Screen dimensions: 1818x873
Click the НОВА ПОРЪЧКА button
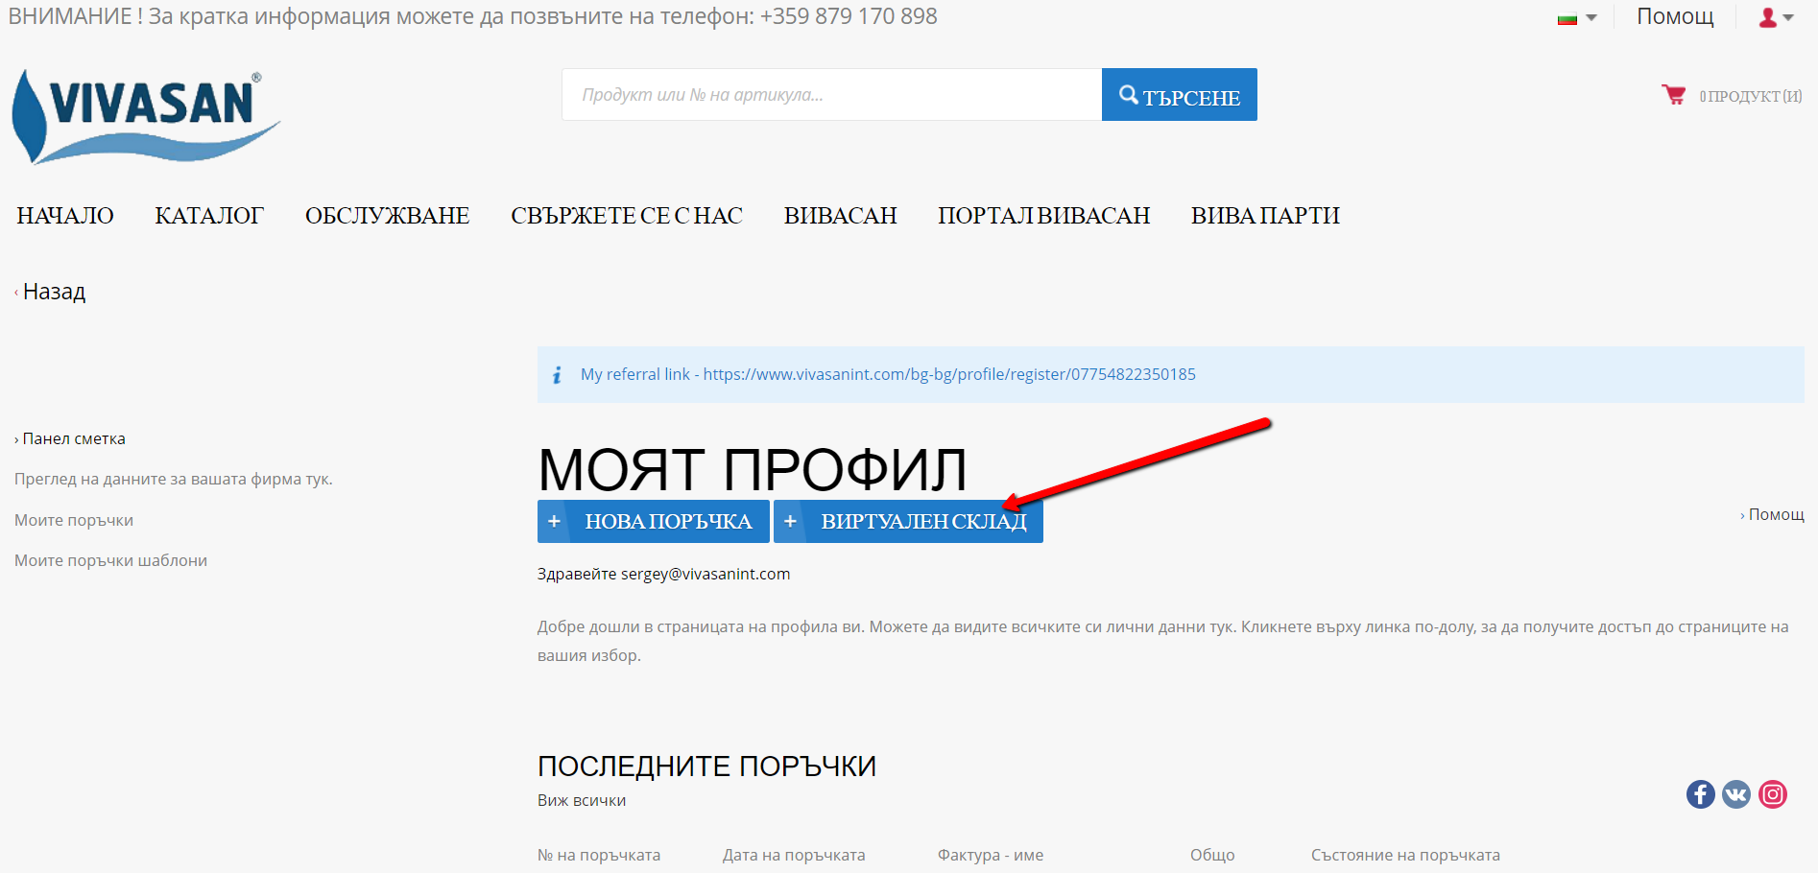[x=654, y=521]
